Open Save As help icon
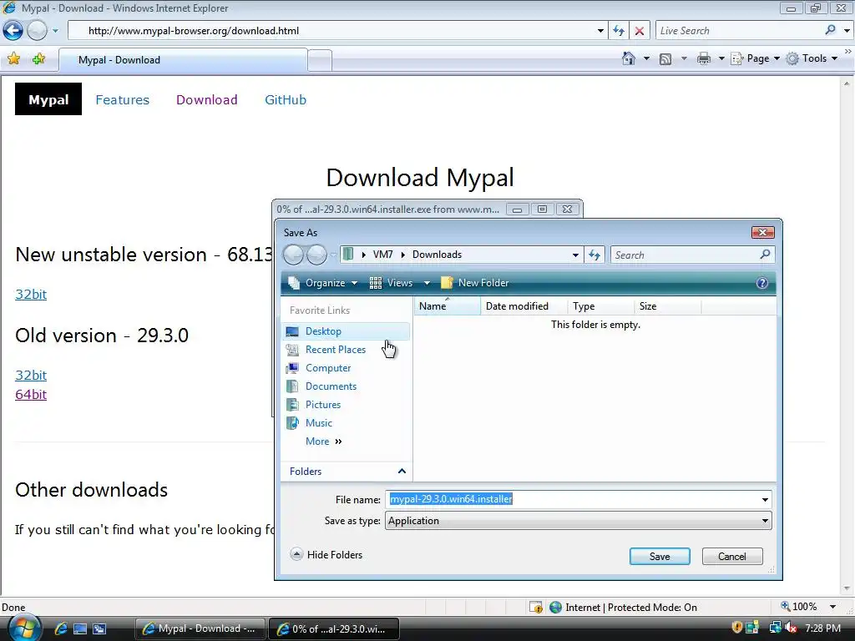The image size is (855, 641). [x=761, y=283]
